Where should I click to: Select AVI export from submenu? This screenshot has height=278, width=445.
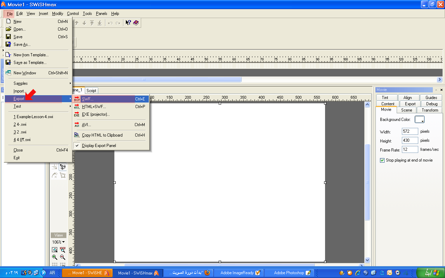pos(86,125)
